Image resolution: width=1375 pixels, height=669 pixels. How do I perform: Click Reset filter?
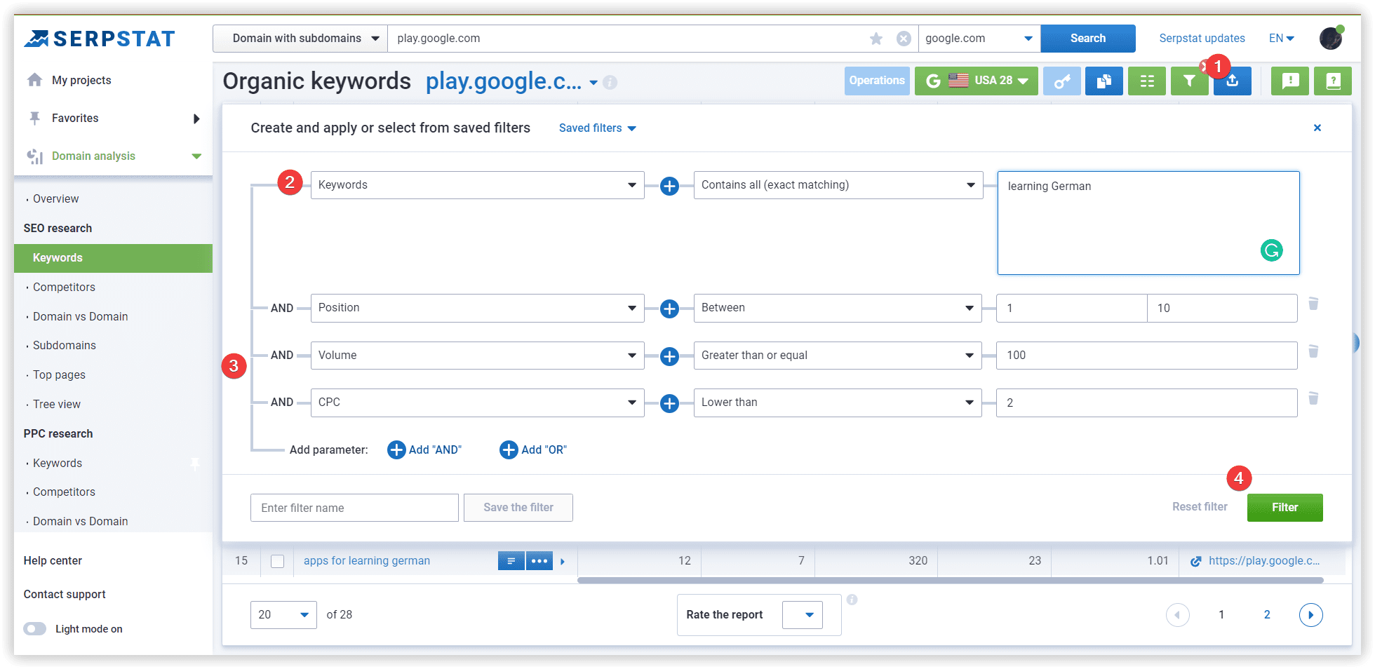[x=1200, y=507]
